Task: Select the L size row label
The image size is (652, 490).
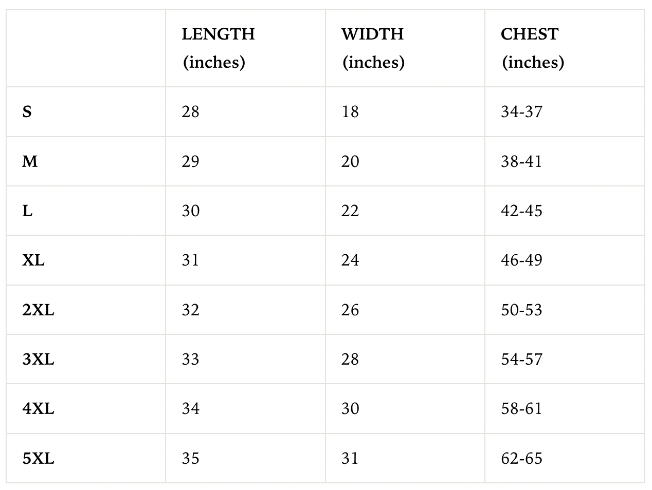Action: (x=27, y=211)
